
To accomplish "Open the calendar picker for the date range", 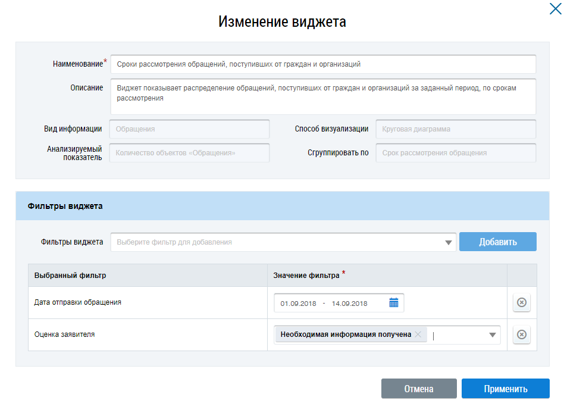I will point(393,303).
